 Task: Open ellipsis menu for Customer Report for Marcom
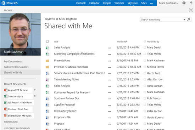click(x=109, y=93)
